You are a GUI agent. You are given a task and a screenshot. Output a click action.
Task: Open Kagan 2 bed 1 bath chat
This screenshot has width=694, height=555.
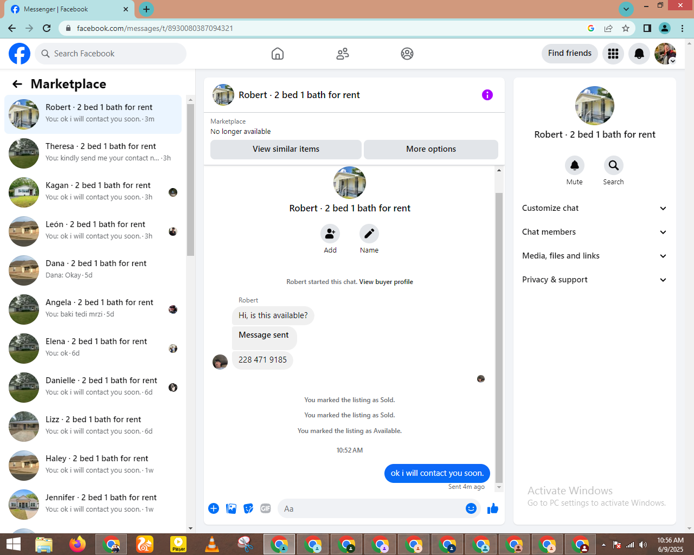pos(93,192)
